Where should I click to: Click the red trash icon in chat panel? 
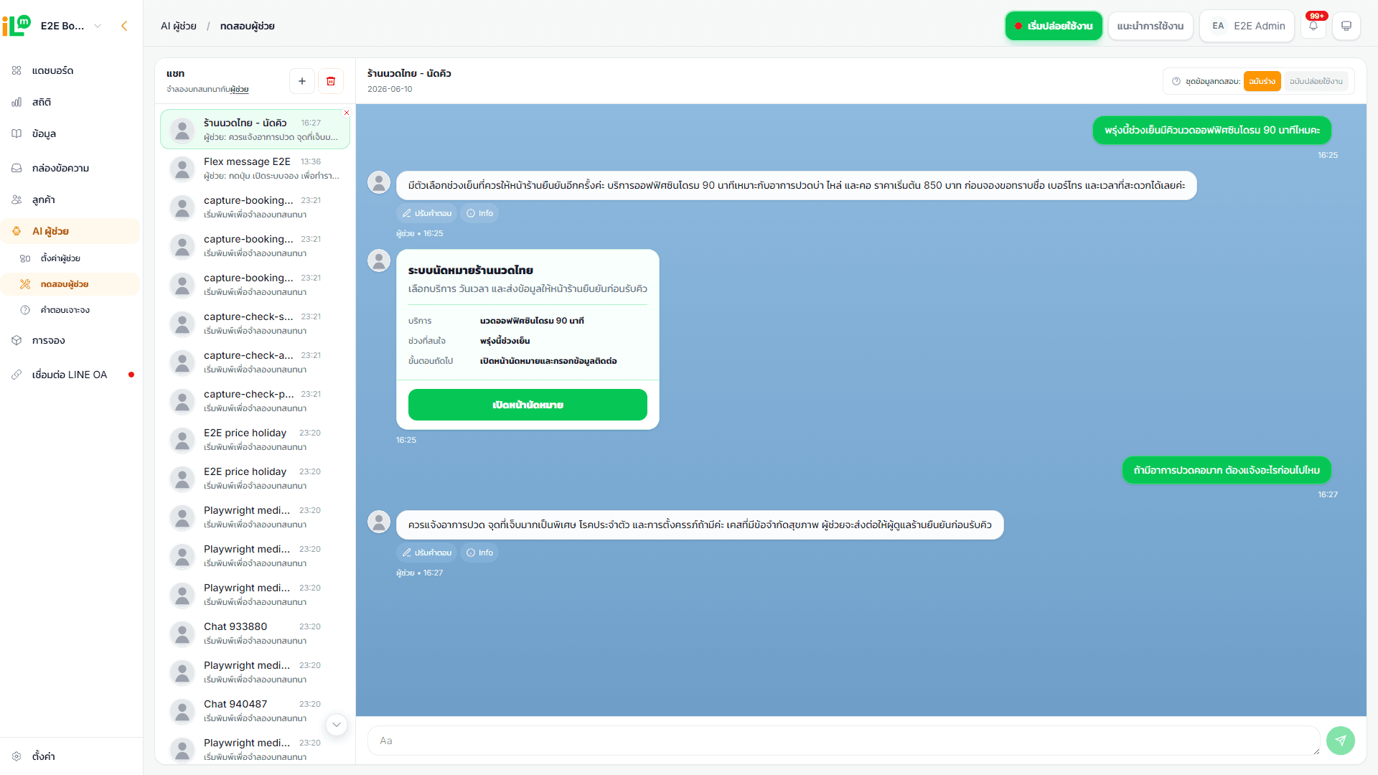[x=331, y=81]
